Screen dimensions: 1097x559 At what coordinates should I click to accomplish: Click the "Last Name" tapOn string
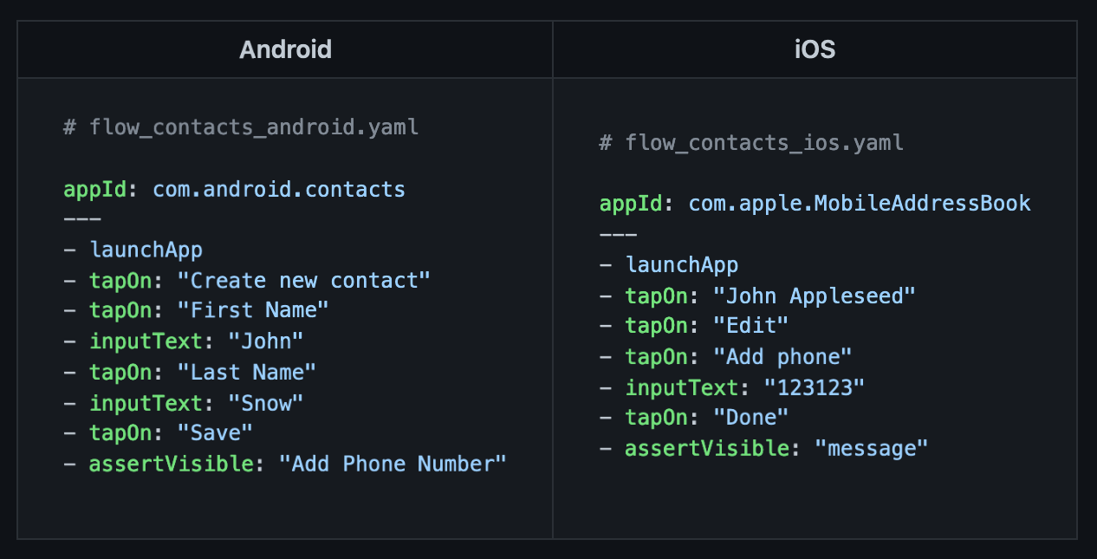(x=246, y=373)
